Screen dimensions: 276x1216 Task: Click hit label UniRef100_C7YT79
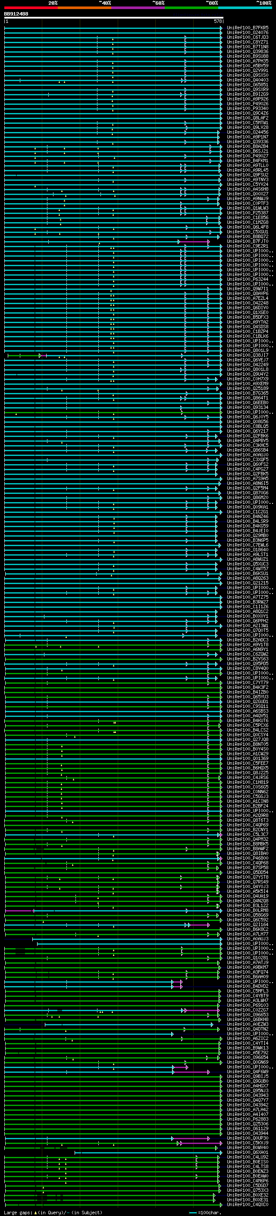[x=248, y=682]
